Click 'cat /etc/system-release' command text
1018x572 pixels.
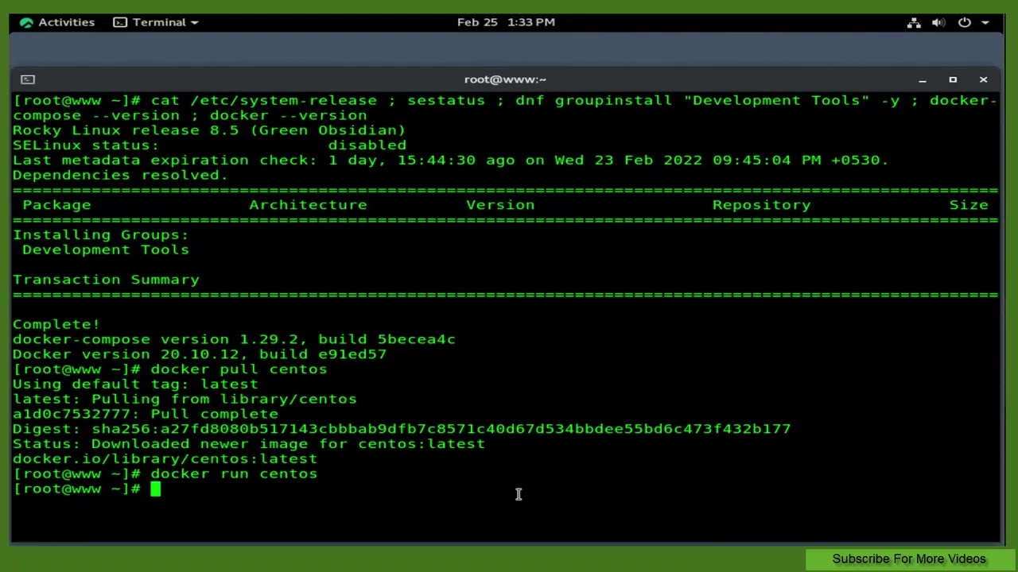263,101
